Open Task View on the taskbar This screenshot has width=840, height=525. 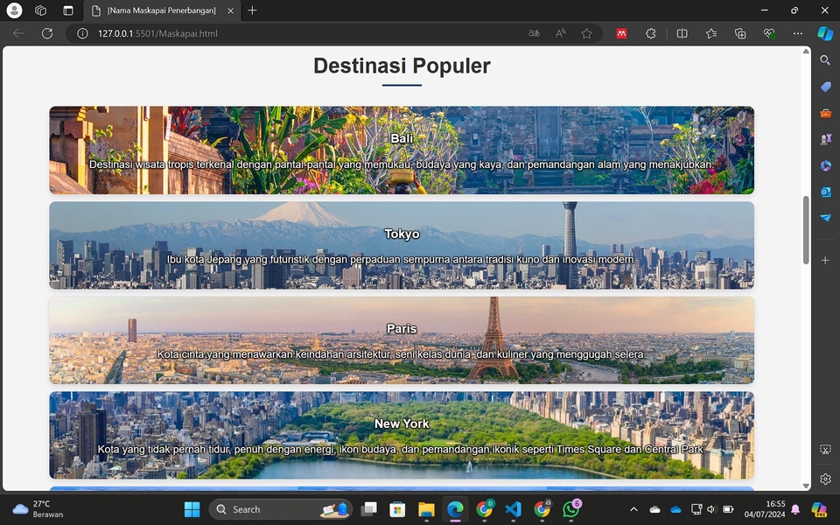pyautogui.click(x=368, y=509)
